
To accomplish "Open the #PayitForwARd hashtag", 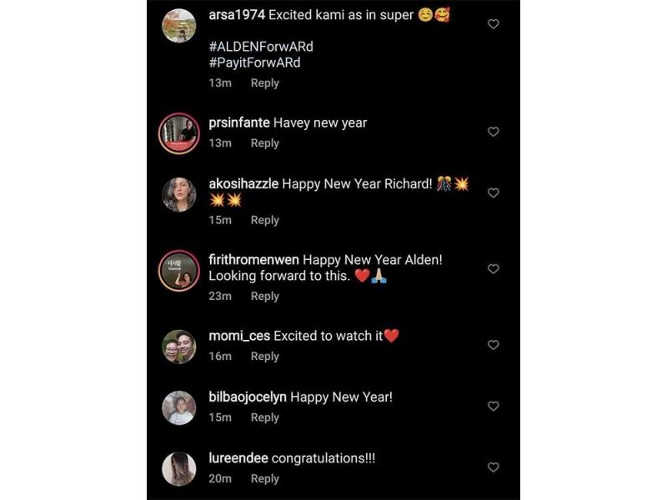I will pos(254,62).
